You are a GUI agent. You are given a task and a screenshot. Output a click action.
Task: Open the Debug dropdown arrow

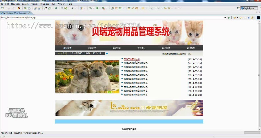(93, 8)
